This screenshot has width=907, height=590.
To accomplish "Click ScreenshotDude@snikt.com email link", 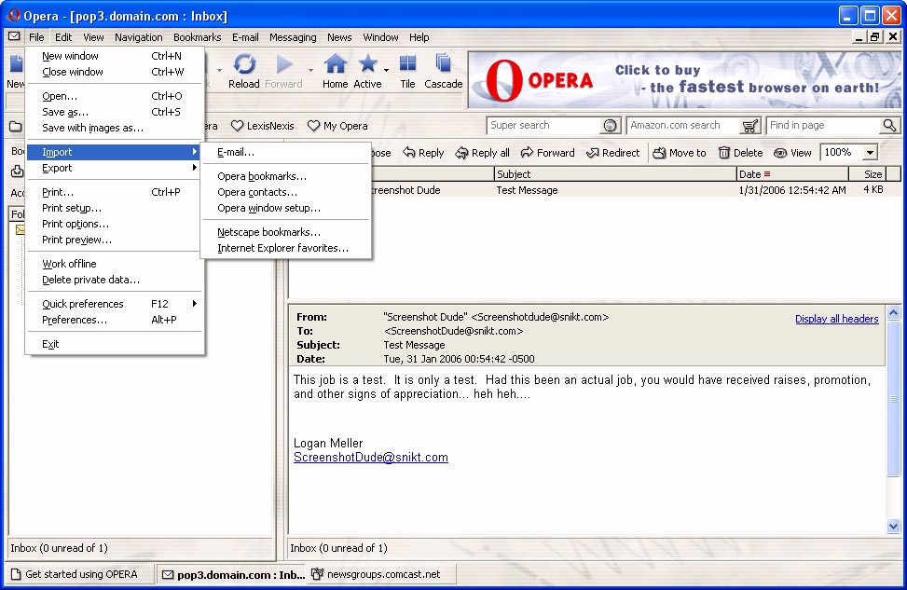I will coord(371,457).
